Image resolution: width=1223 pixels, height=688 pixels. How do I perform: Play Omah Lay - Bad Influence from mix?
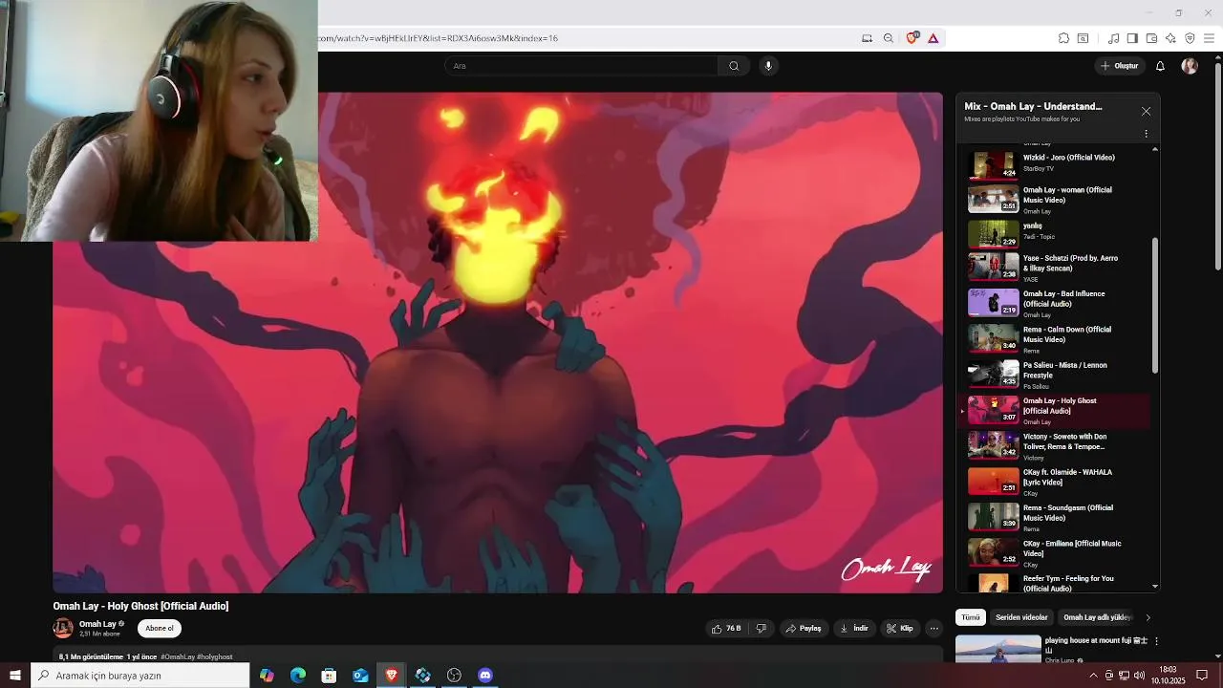pyautogui.click(x=1057, y=304)
